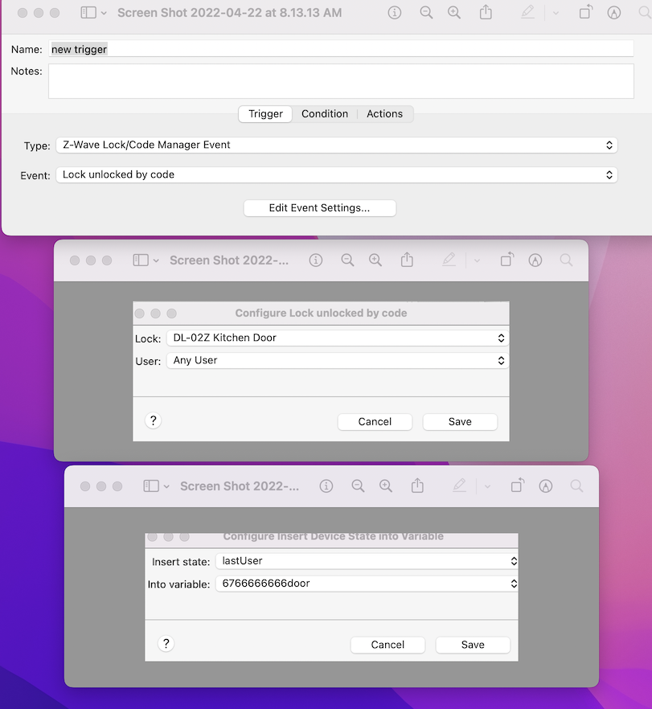Click share icon in middle Preview window
Screen dimensions: 652x709
point(407,260)
